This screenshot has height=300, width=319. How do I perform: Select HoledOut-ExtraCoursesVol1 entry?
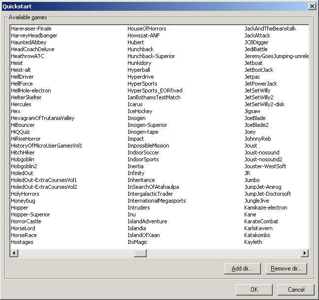coord(44,180)
